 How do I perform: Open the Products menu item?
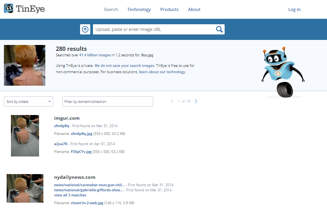tap(169, 9)
